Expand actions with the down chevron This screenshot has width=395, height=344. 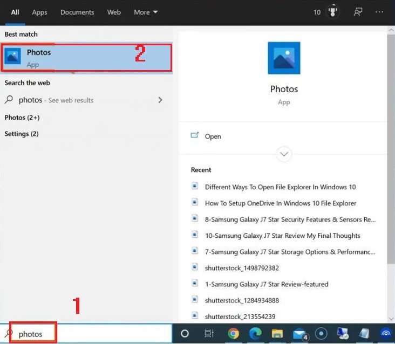click(284, 154)
